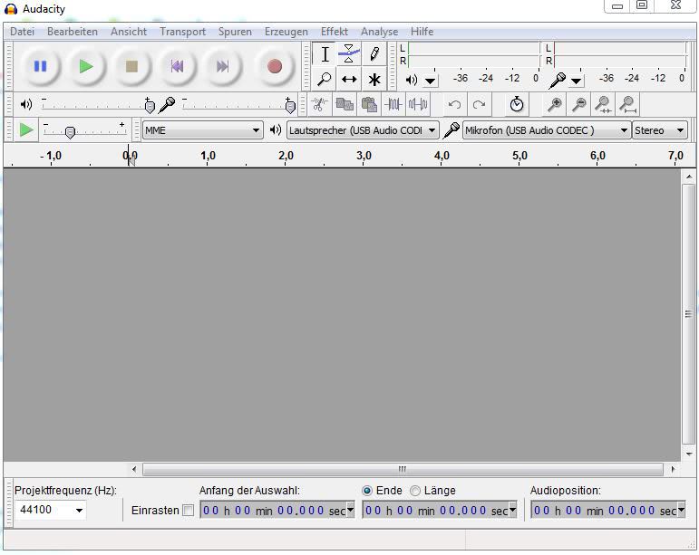Screen dimensions: 699x555
Task: Click the Pause transport button
Action: point(40,66)
